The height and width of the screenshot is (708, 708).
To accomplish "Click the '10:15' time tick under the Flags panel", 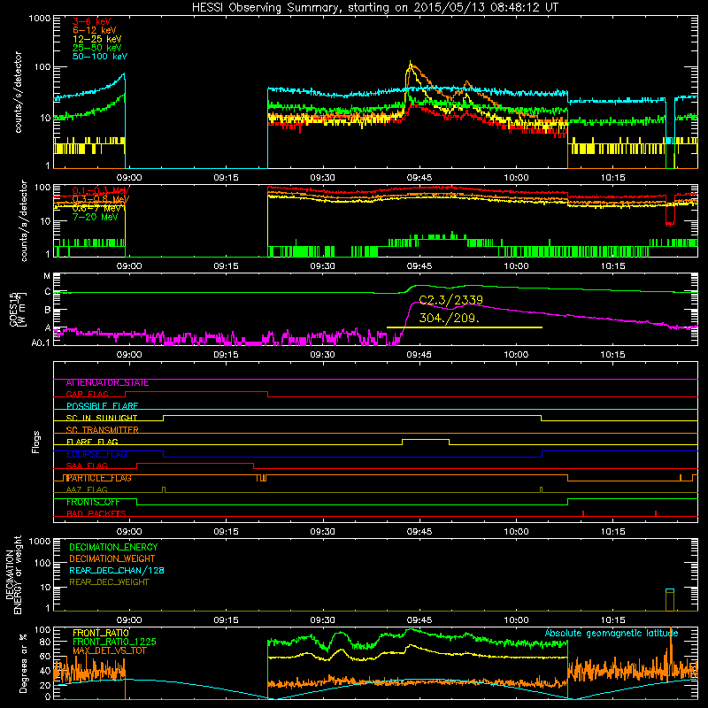I will pos(612,532).
